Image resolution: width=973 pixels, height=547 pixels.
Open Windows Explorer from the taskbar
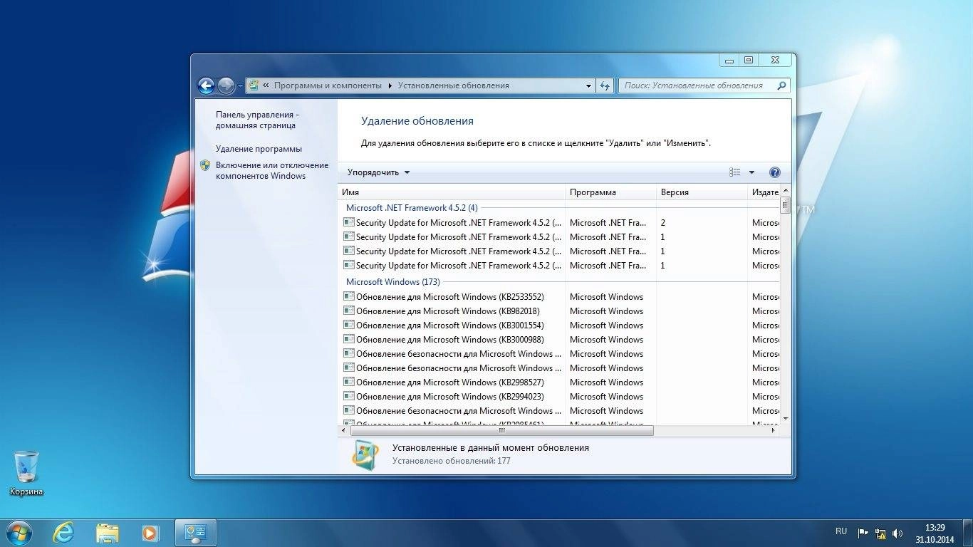coord(108,533)
